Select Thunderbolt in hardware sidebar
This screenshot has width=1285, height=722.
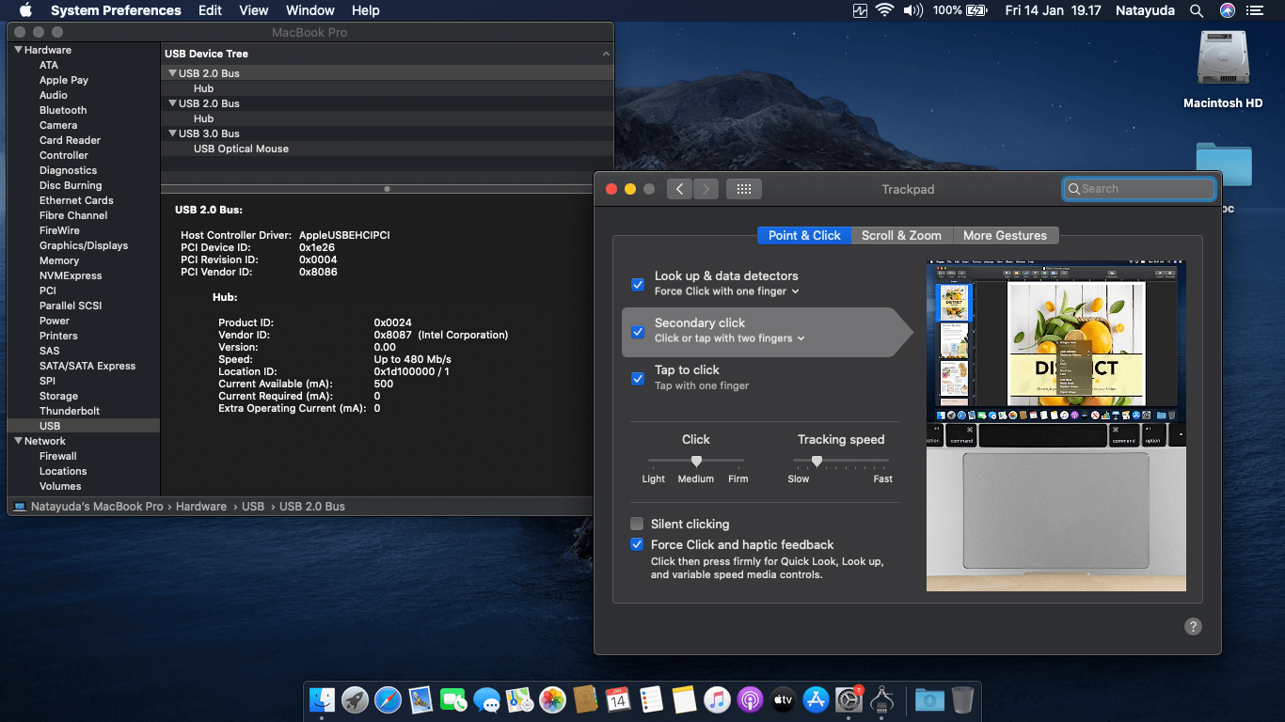pos(70,411)
